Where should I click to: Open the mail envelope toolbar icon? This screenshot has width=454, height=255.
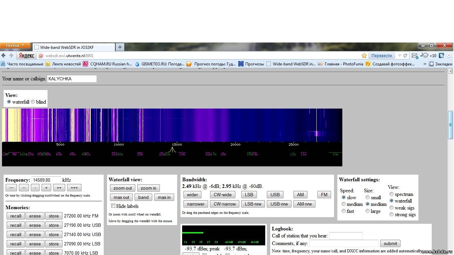click(x=414, y=55)
